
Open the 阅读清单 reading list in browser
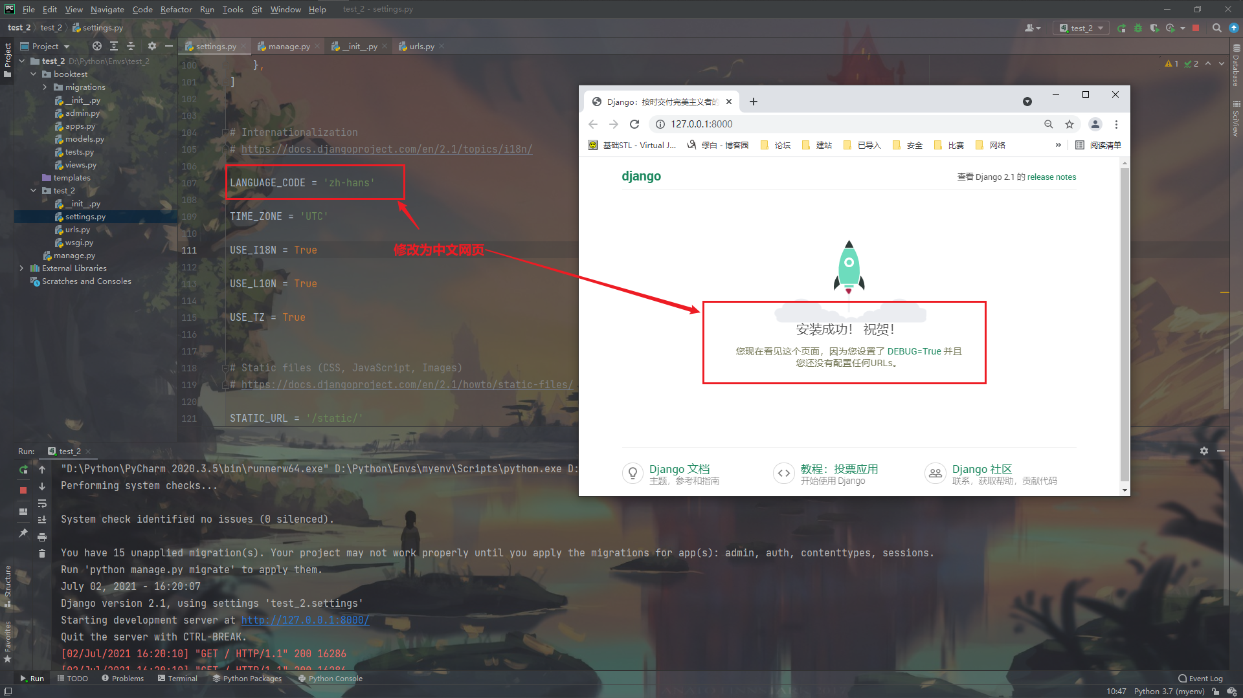(x=1099, y=145)
